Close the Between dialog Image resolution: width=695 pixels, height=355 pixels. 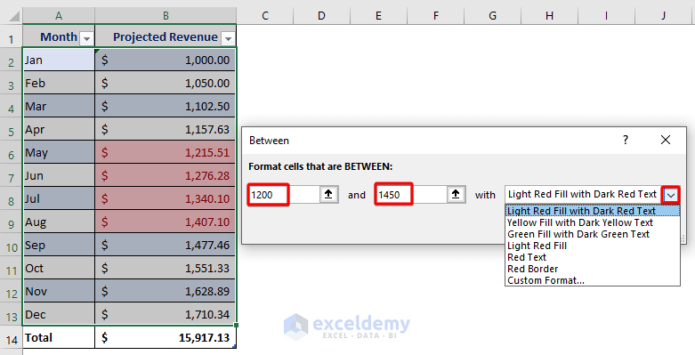[x=666, y=140]
